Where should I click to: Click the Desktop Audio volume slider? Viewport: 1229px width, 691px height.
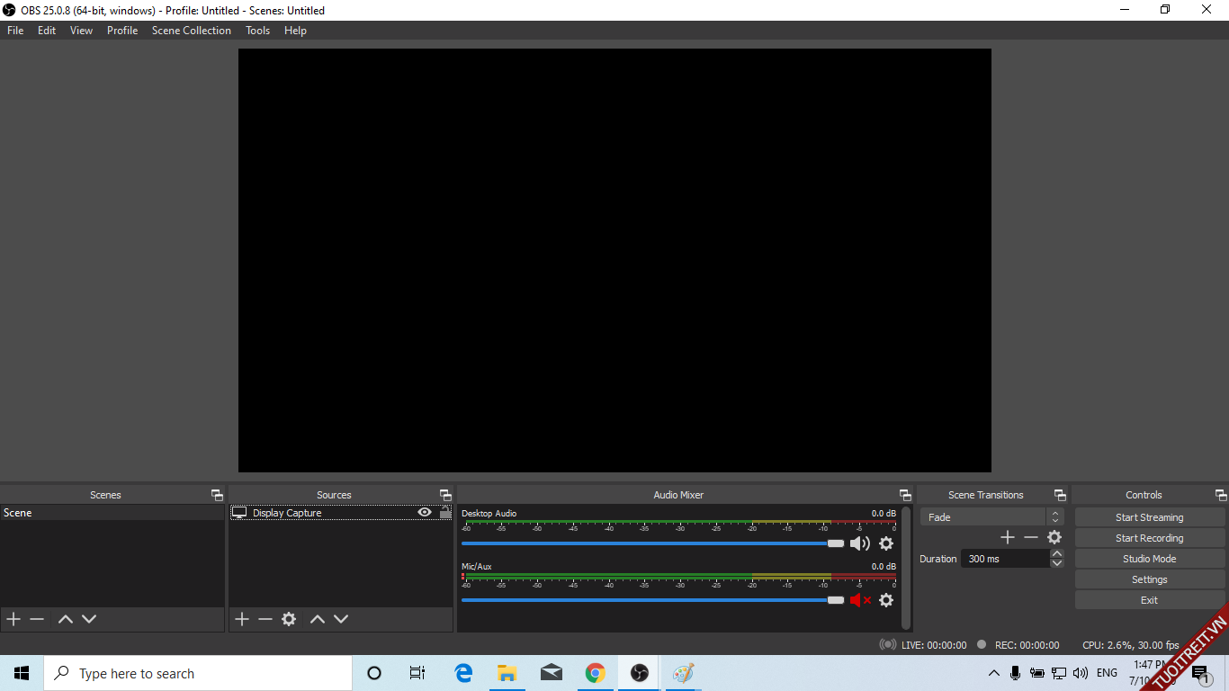(648, 543)
